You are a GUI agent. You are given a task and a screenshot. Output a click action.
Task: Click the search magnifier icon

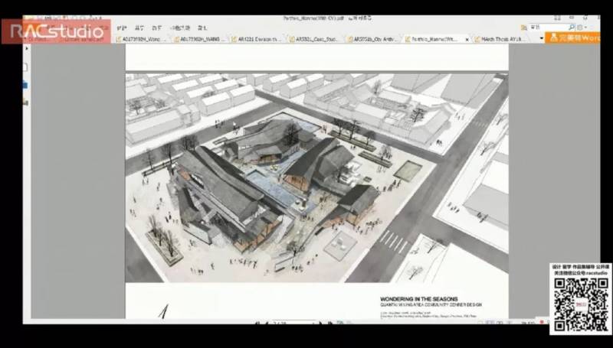point(571,27)
